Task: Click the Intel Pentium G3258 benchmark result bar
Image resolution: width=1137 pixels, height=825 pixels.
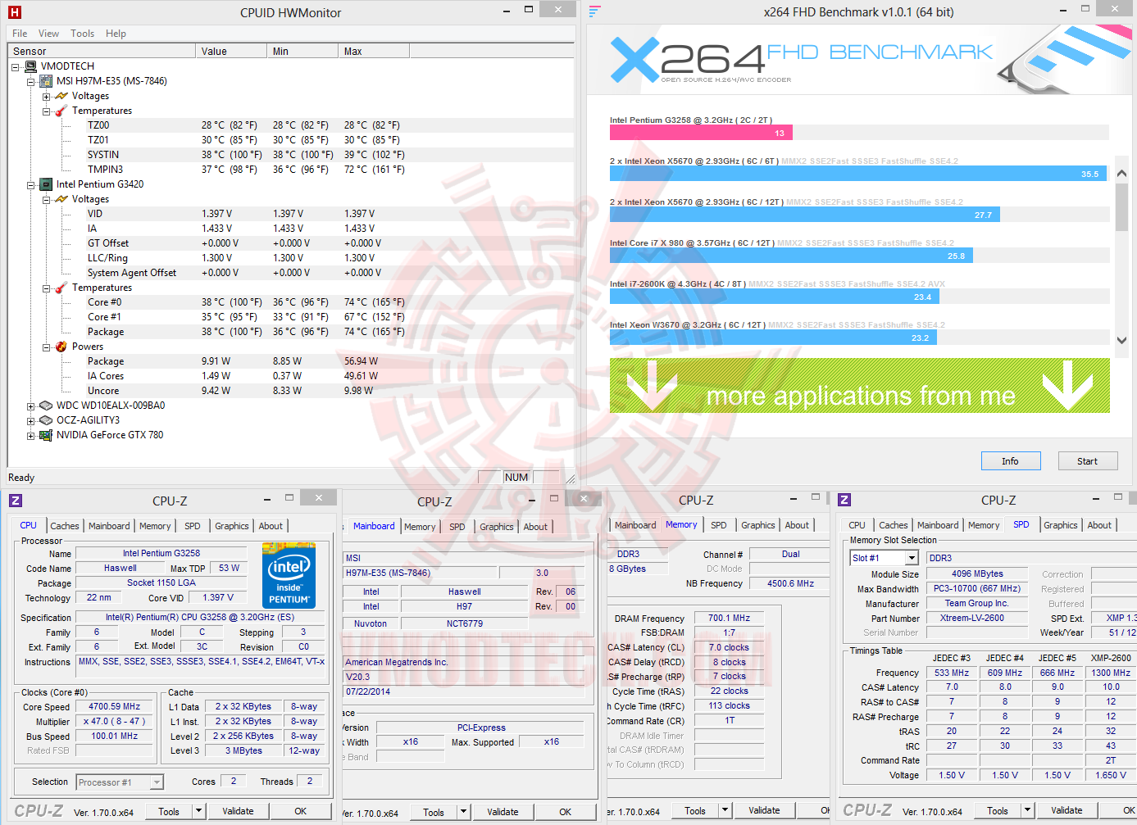Action: [701, 133]
